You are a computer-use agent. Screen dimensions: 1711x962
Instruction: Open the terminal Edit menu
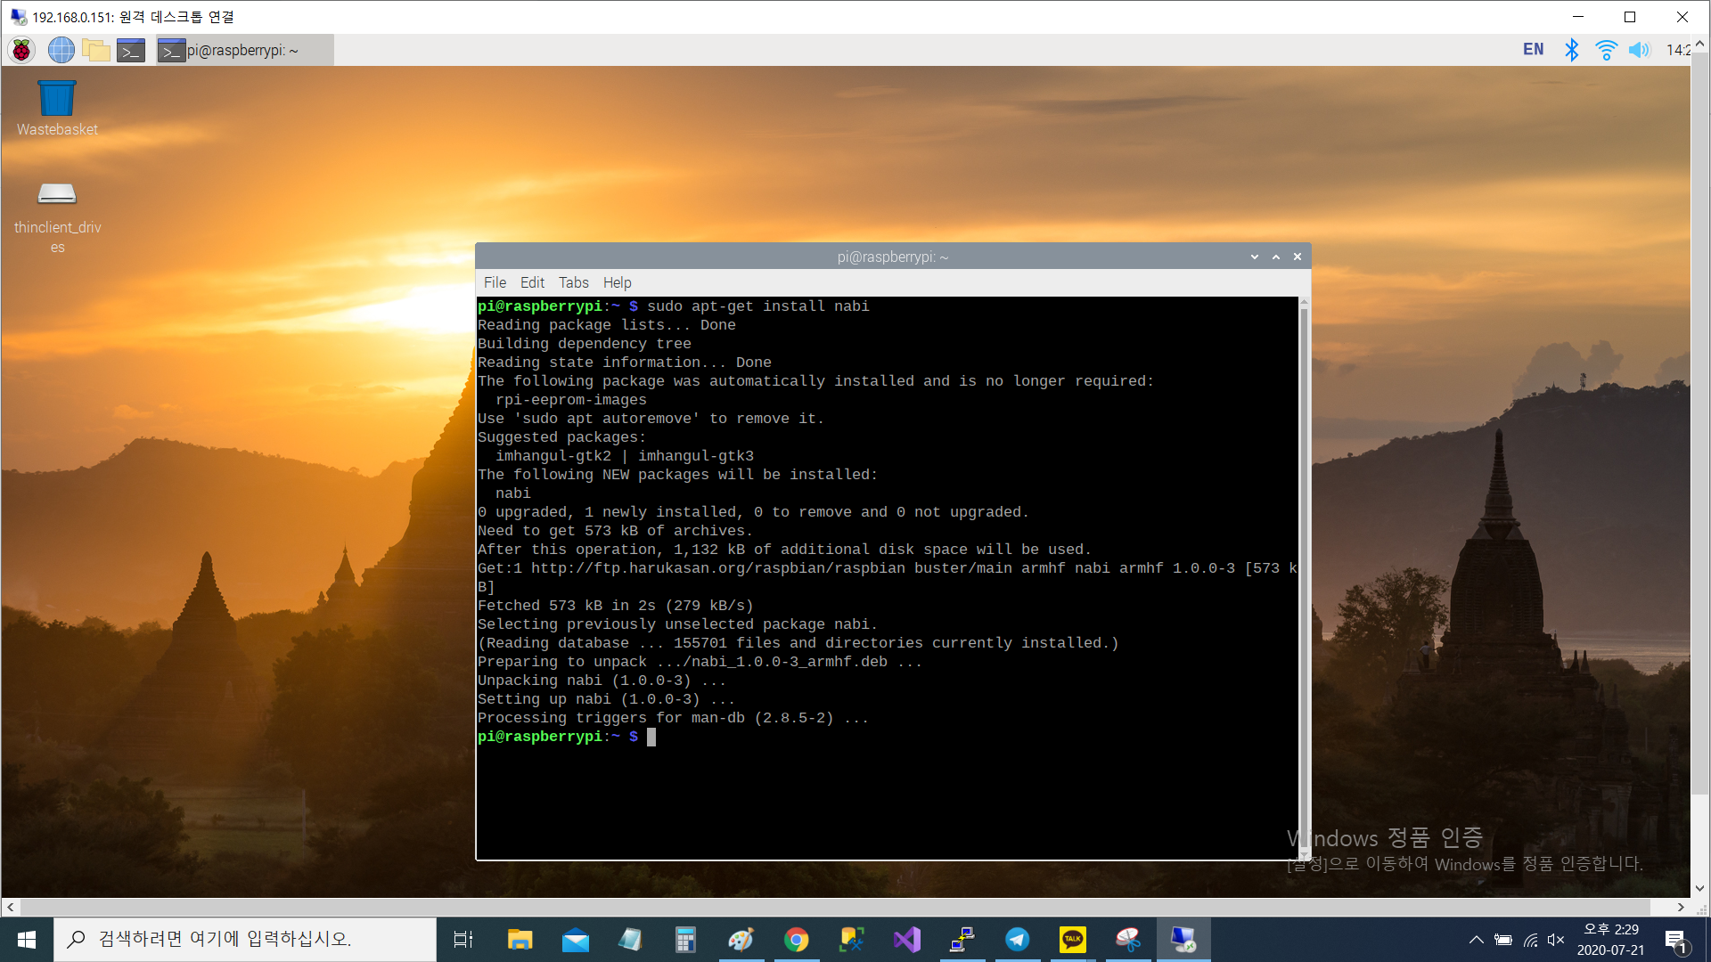click(532, 282)
